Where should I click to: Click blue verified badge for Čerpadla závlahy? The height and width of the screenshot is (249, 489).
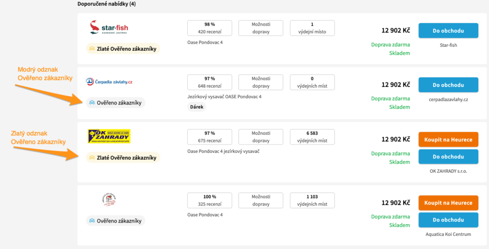click(91, 103)
